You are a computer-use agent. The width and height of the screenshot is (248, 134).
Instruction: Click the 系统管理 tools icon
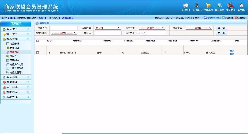pyautogui.click(x=4, y=97)
